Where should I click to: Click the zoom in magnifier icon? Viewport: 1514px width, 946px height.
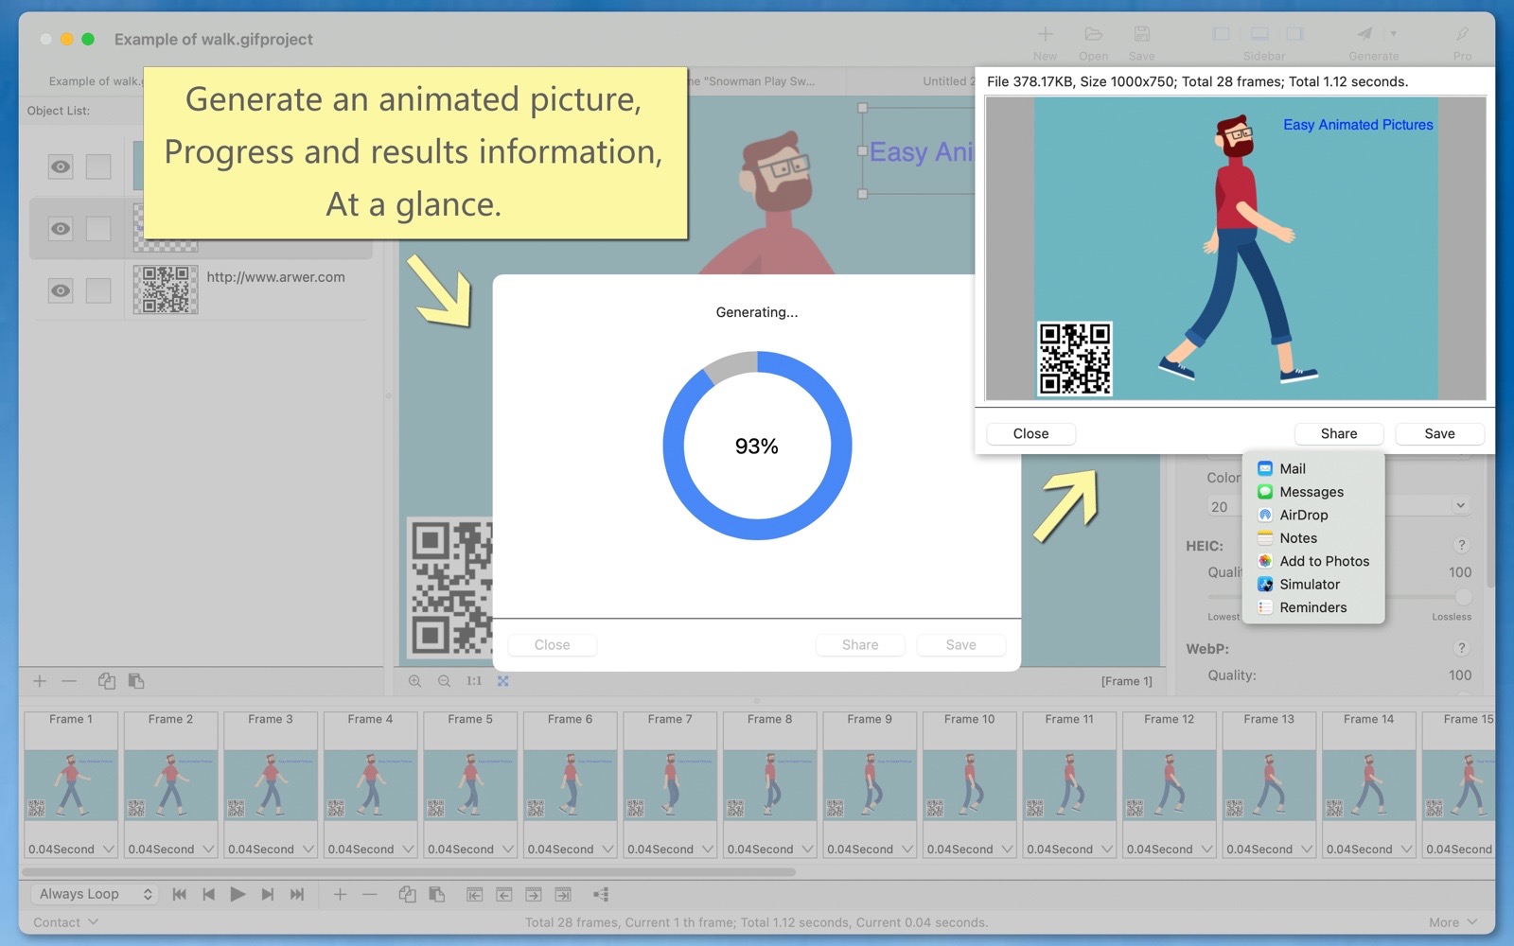click(414, 681)
